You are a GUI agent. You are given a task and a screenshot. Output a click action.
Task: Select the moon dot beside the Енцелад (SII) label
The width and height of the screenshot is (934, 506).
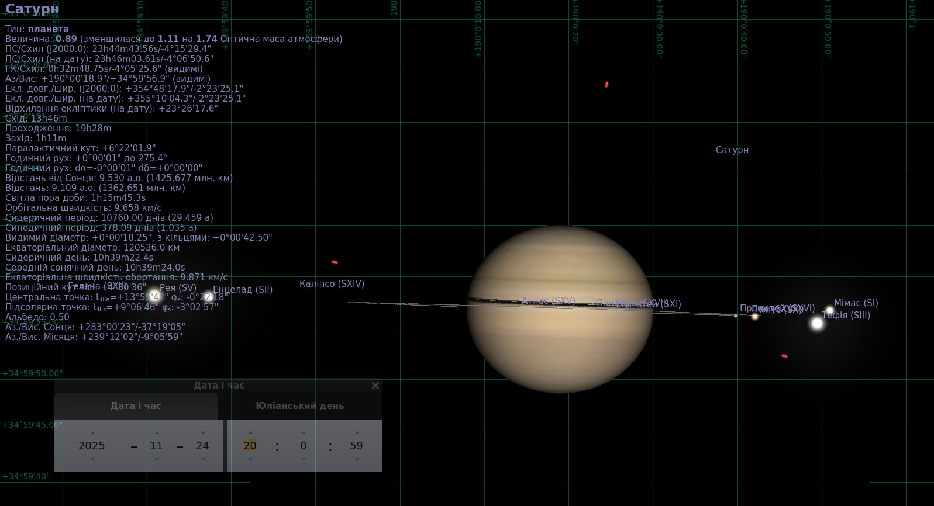pyautogui.click(x=208, y=296)
